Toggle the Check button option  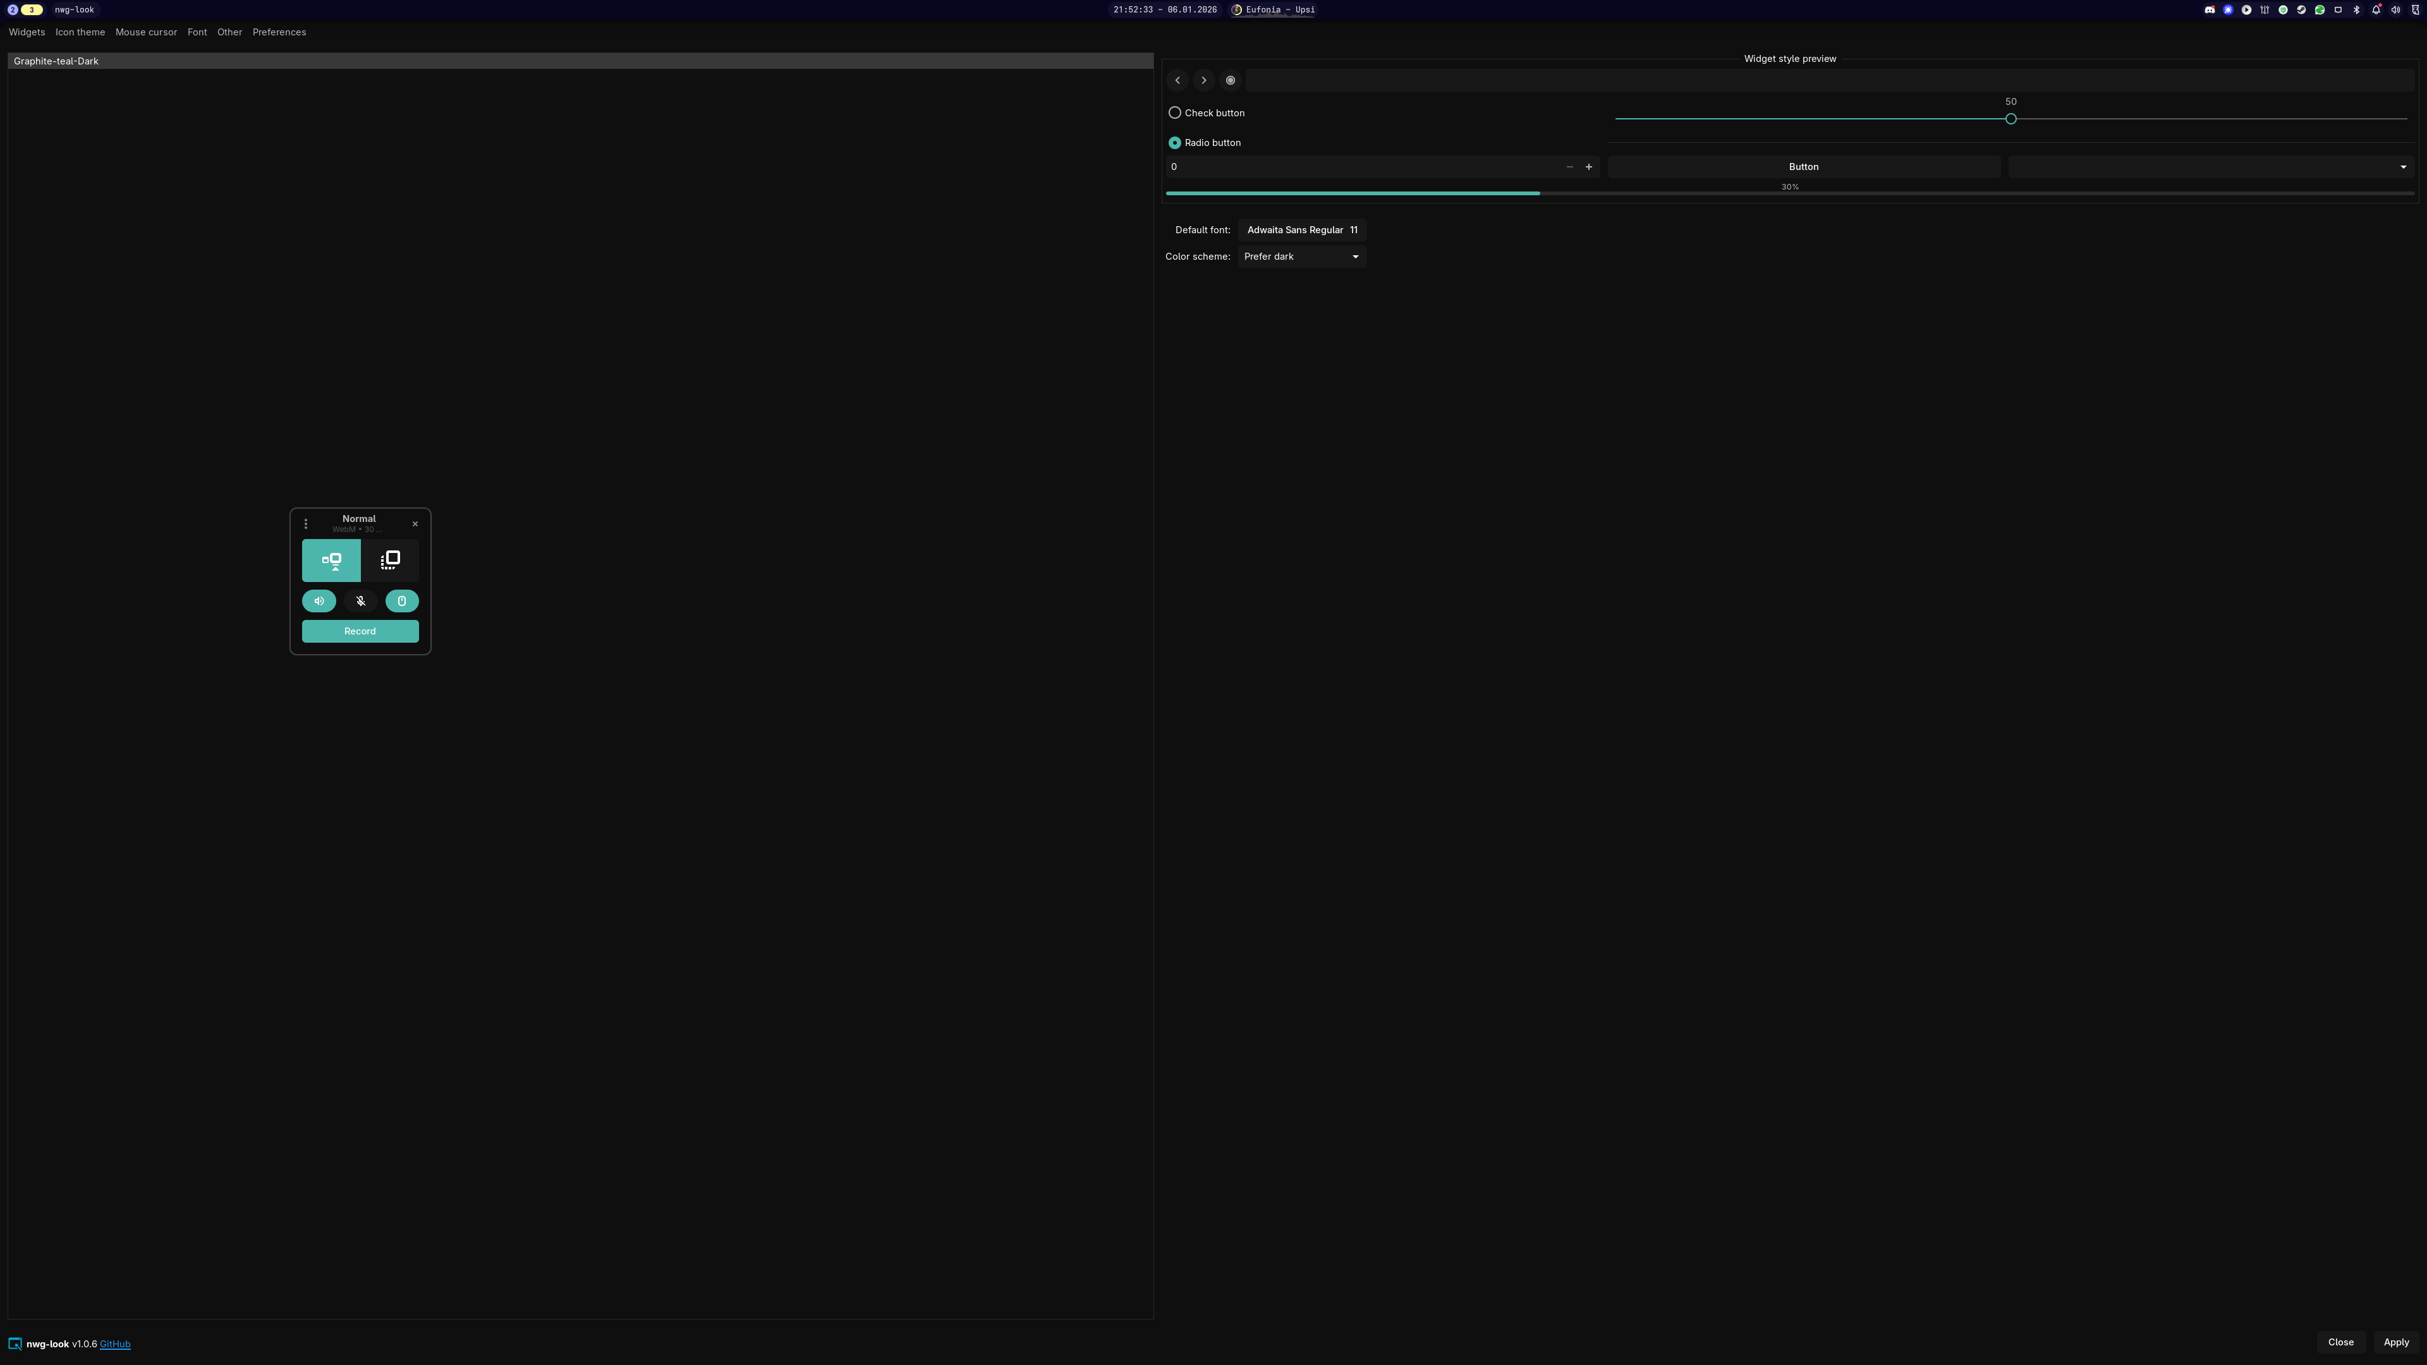coord(1175,113)
